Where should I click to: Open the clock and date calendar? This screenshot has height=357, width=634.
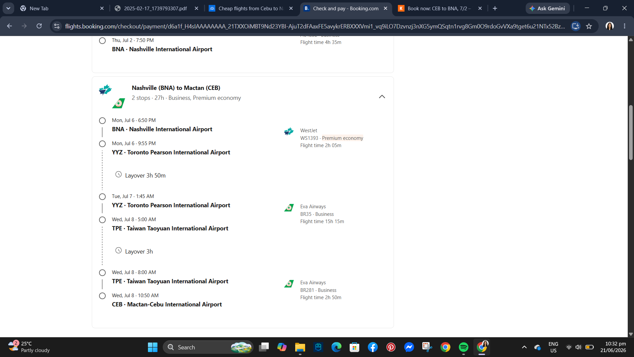613,347
